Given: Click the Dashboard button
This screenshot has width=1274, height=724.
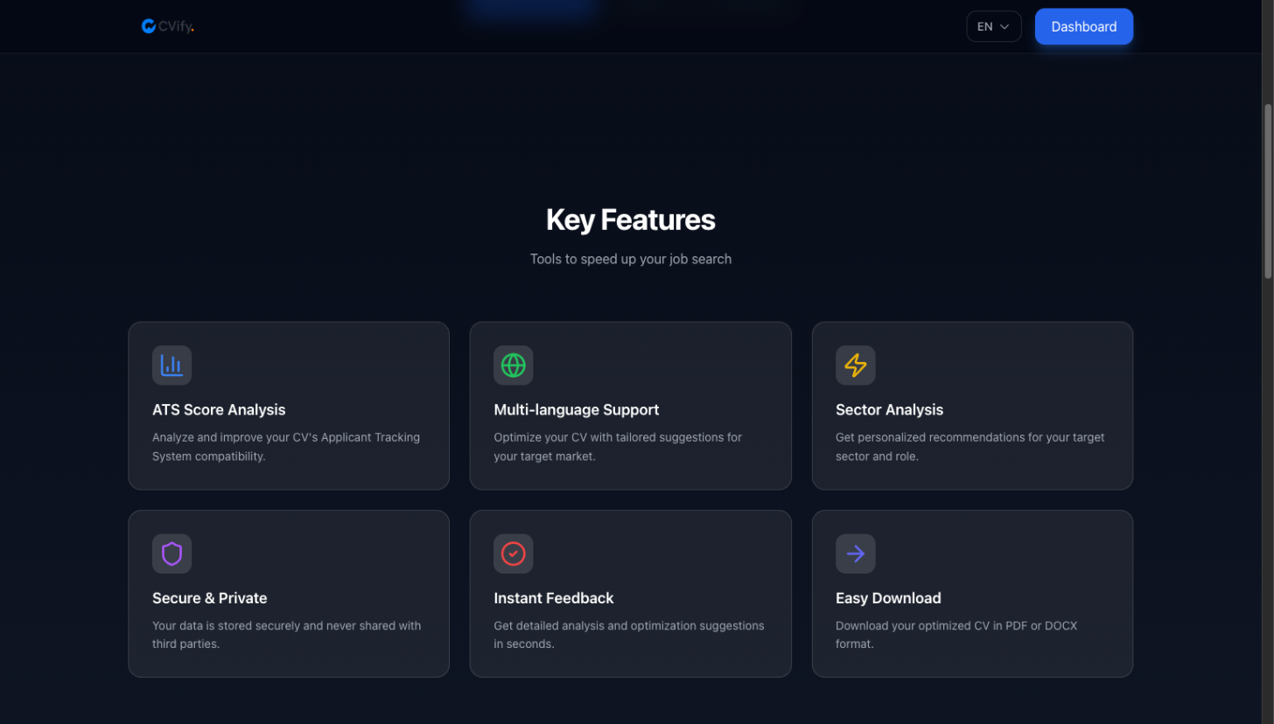Looking at the screenshot, I should click(x=1083, y=26).
